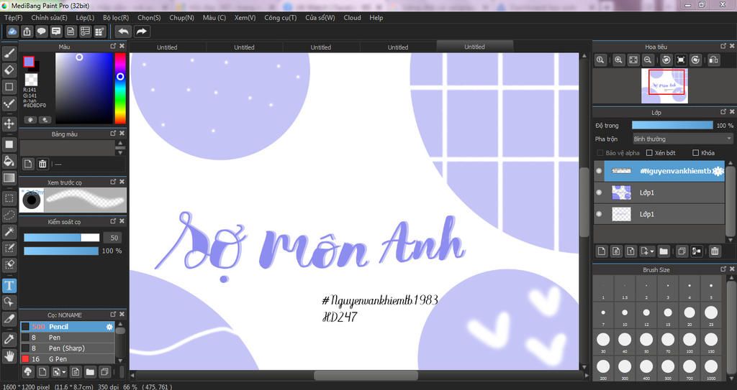Toggle visibility of the bottom Lớp1 layer
737x390 pixels.
tap(599, 214)
